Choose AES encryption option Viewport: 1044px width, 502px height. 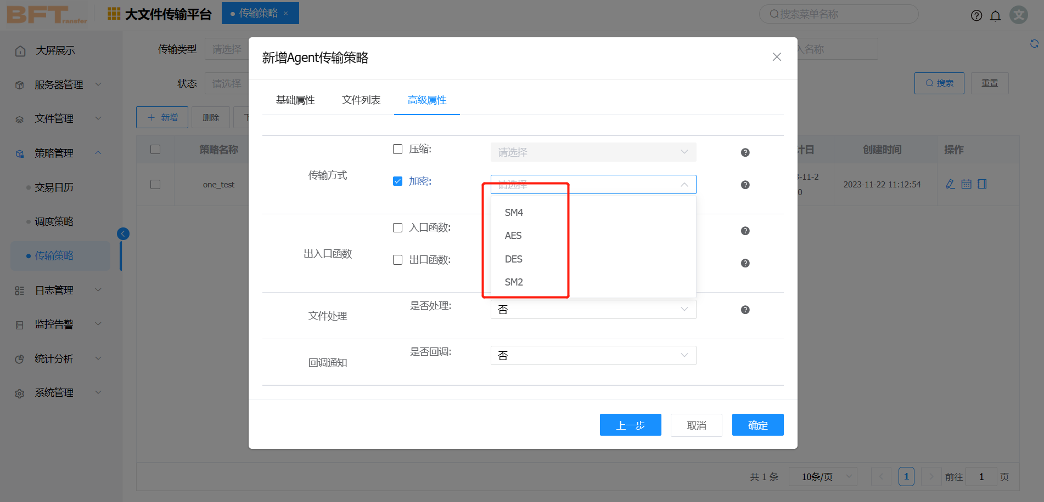[x=513, y=236]
